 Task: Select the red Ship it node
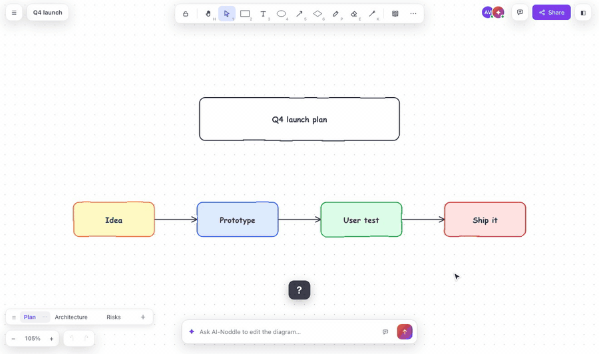tap(485, 220)
